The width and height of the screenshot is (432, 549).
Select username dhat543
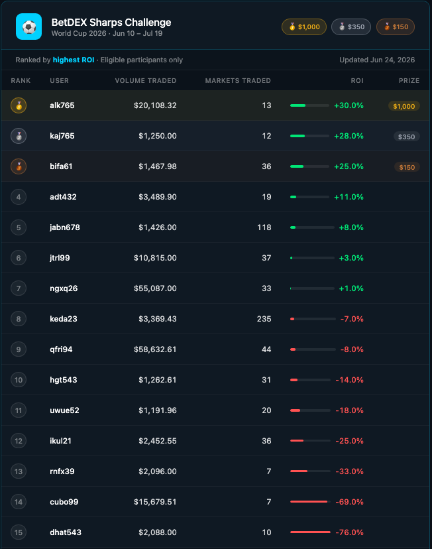(66, 532)
